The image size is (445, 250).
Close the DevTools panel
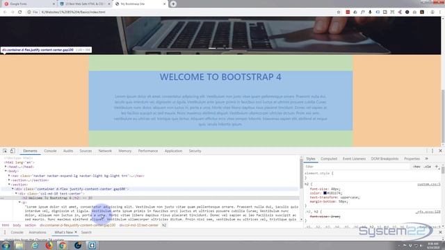point(440,151)
